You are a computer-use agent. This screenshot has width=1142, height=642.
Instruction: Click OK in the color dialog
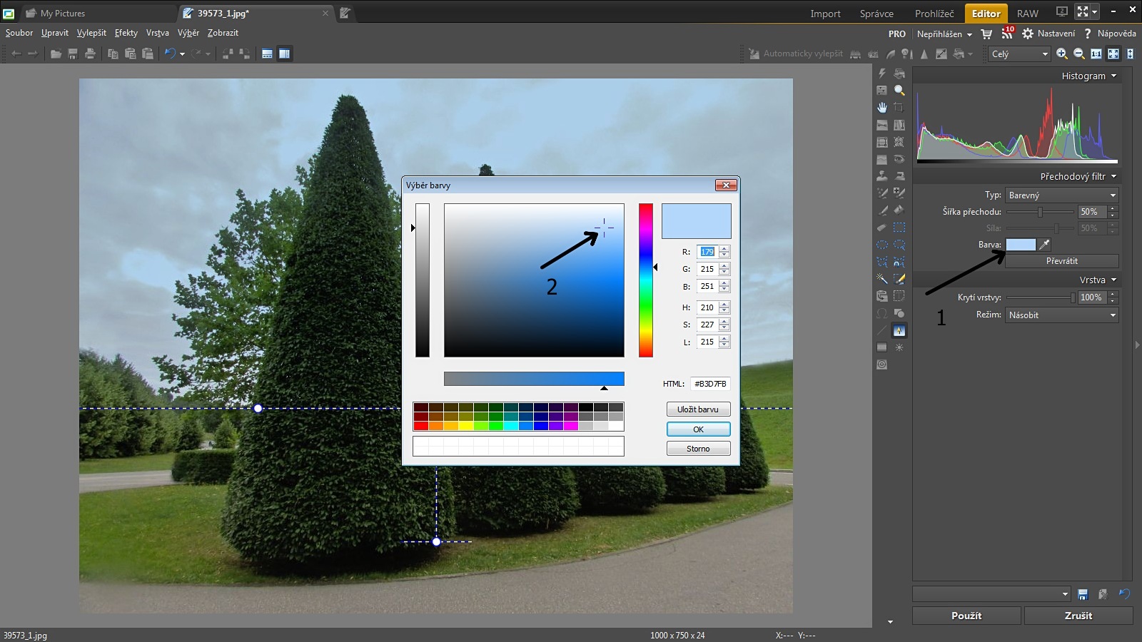click(x=698, y=429)
